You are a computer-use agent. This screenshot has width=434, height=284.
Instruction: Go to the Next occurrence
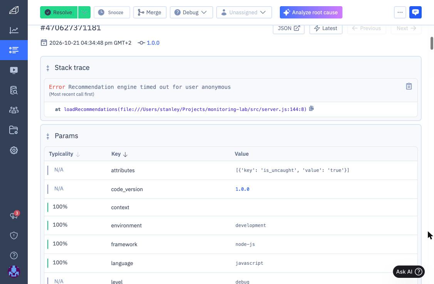tap(406, 28)
